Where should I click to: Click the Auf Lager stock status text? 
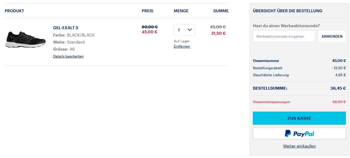(x=182, y=41)
